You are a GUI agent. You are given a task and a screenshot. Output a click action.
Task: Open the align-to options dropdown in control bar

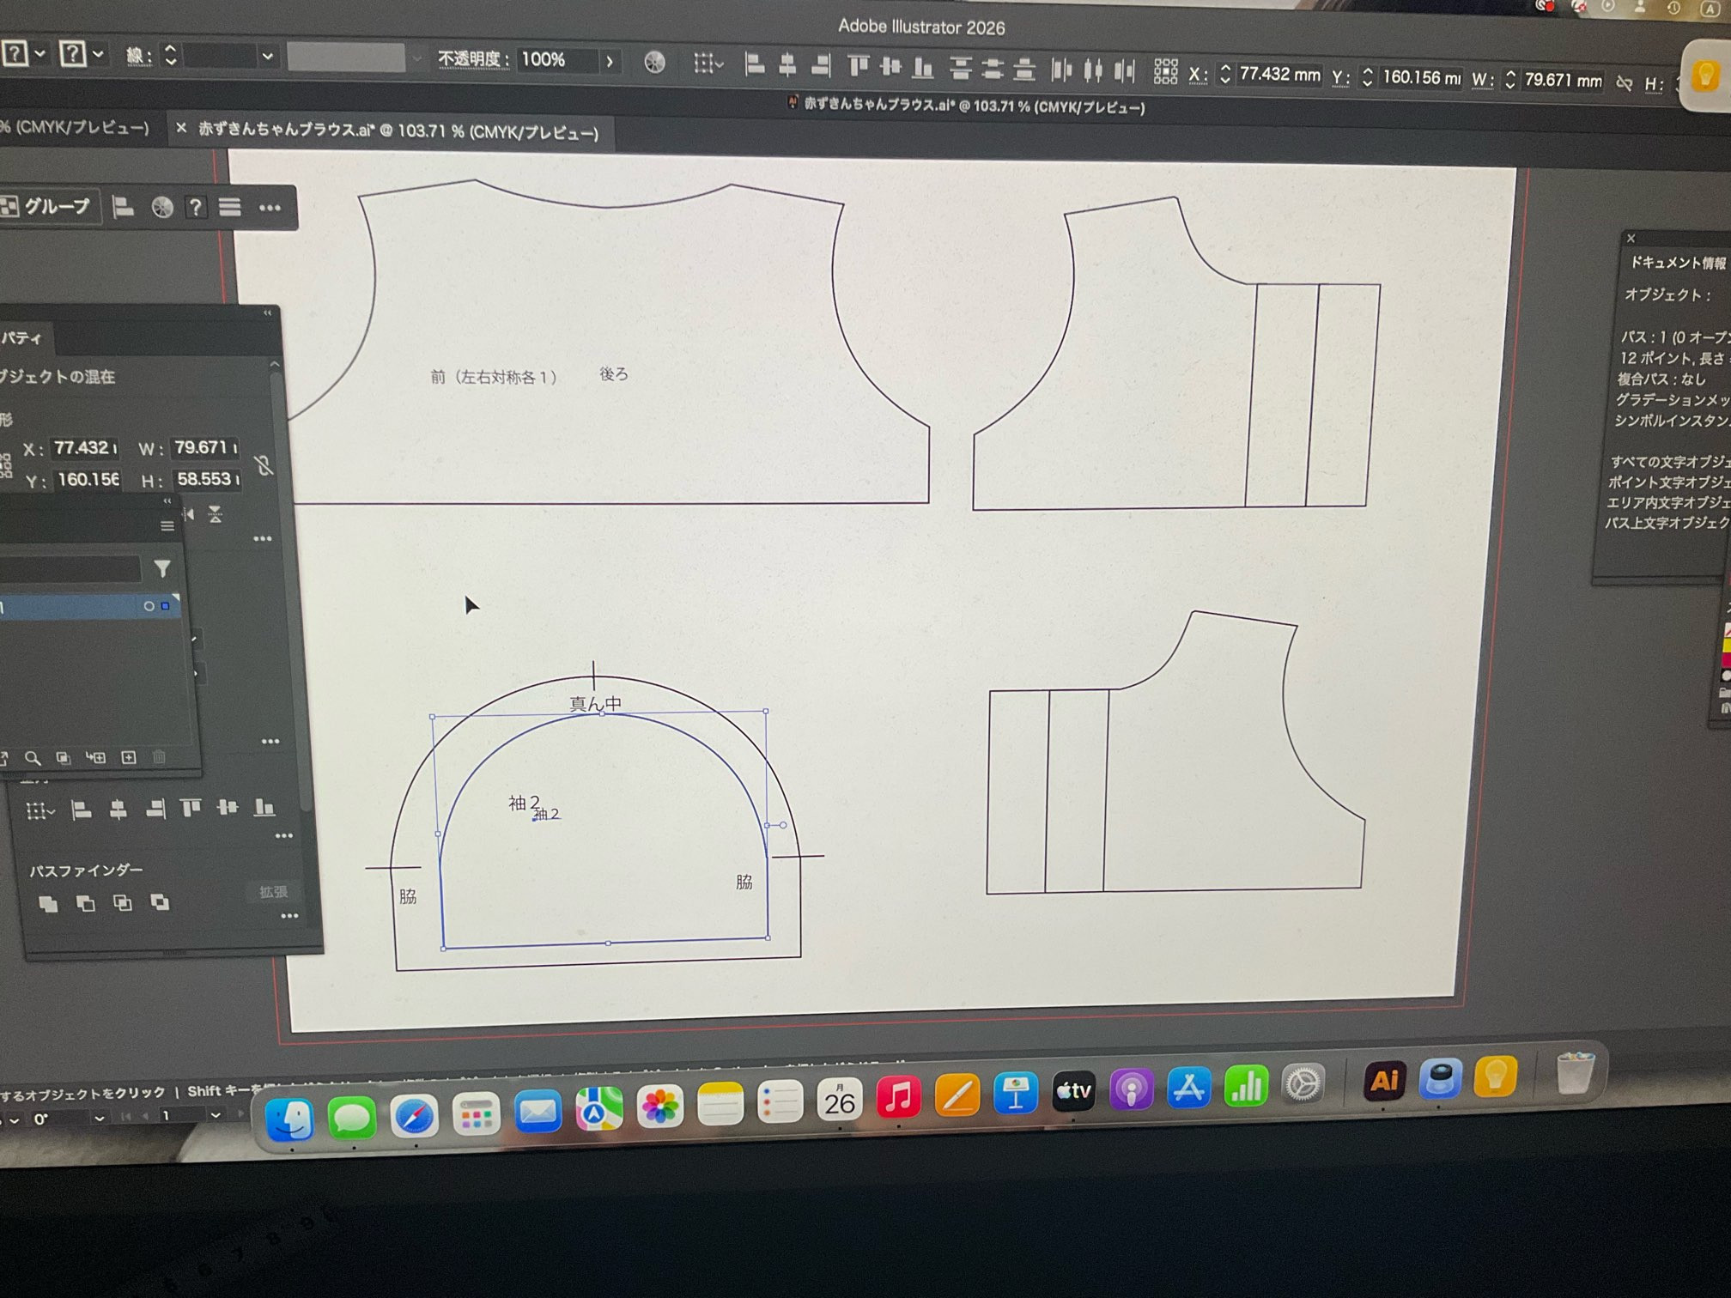tap(709, 64)
